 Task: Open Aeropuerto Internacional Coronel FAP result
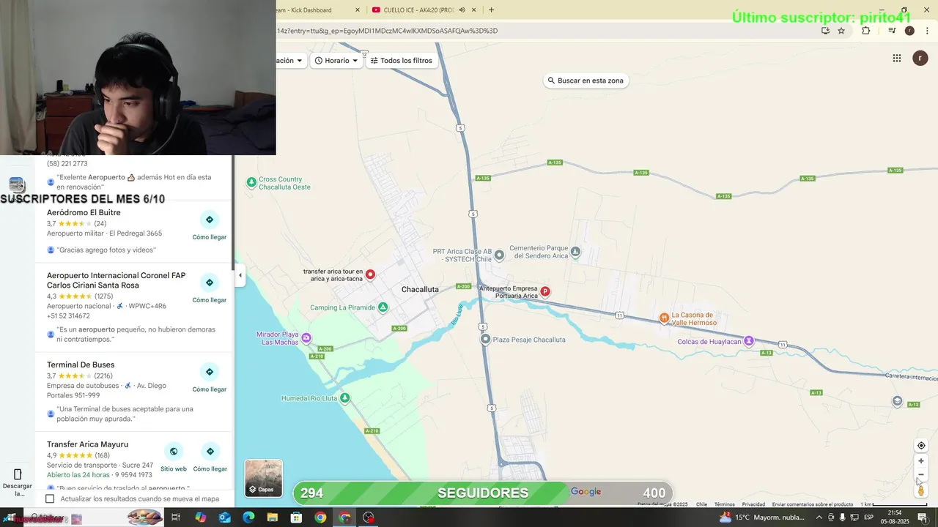(x=116, y=280)
